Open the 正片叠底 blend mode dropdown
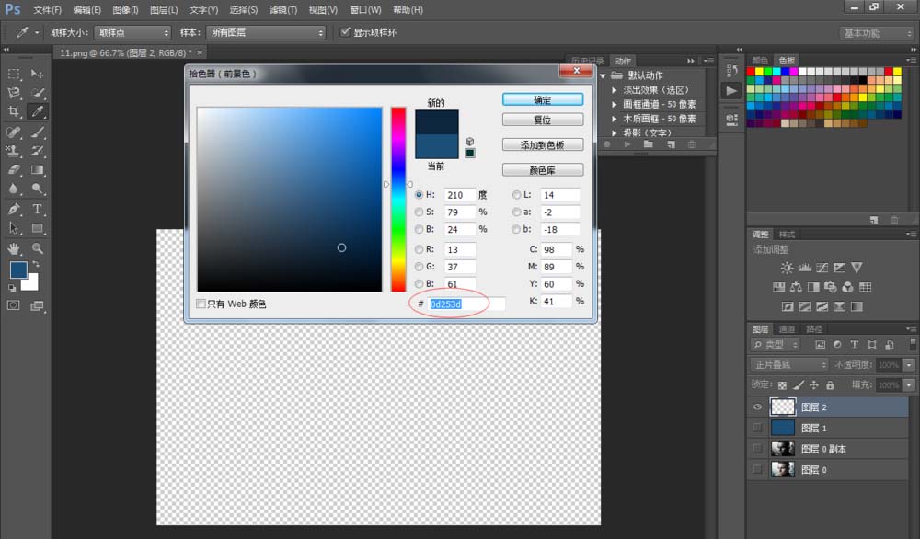The image size is (920, 539). tap(789, 365)
